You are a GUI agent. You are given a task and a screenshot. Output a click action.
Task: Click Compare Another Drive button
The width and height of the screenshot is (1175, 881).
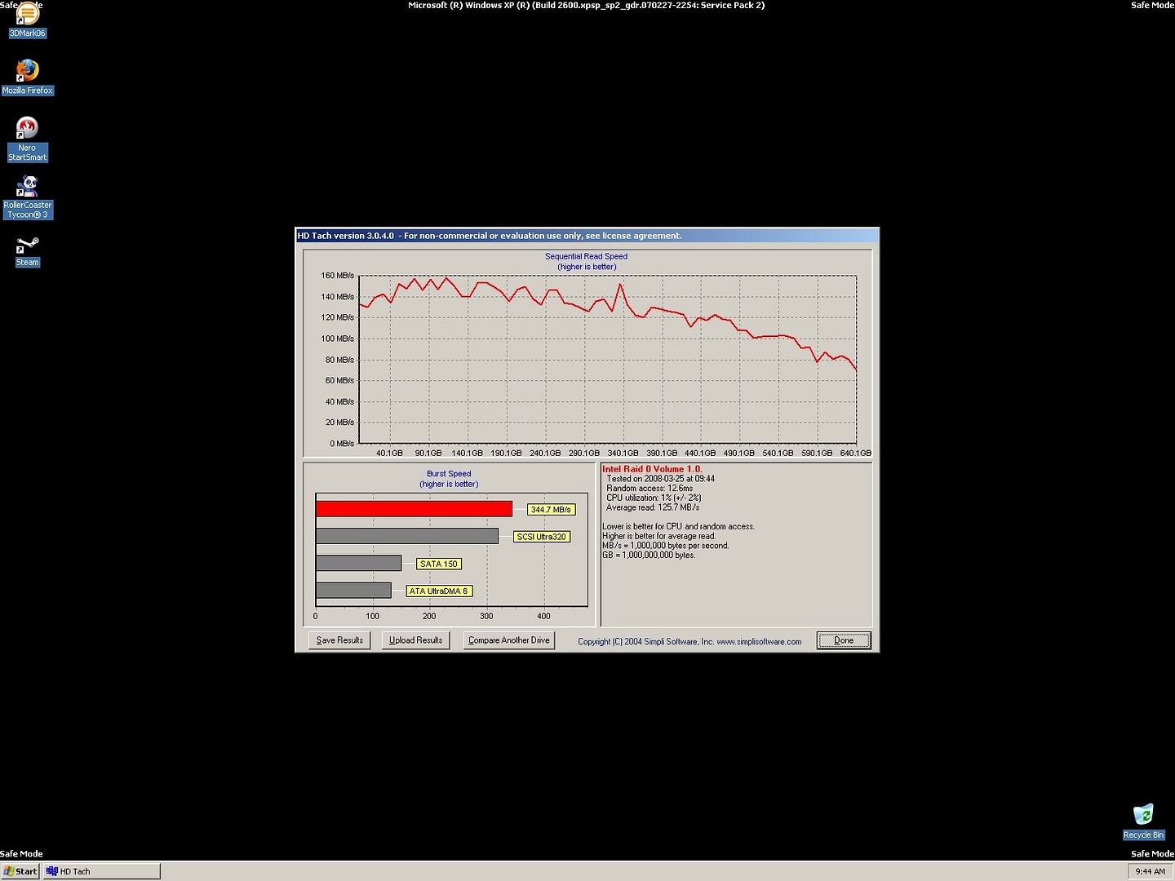coord(509,640)
